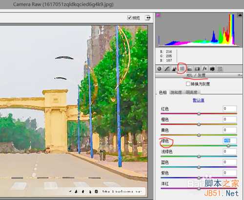Focus the 蓝色 value input field
244x200 pixels.
point(230,162)
